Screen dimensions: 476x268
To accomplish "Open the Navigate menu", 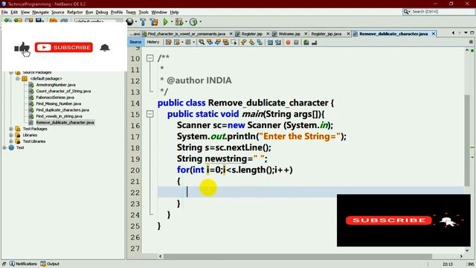I will 41,12.
